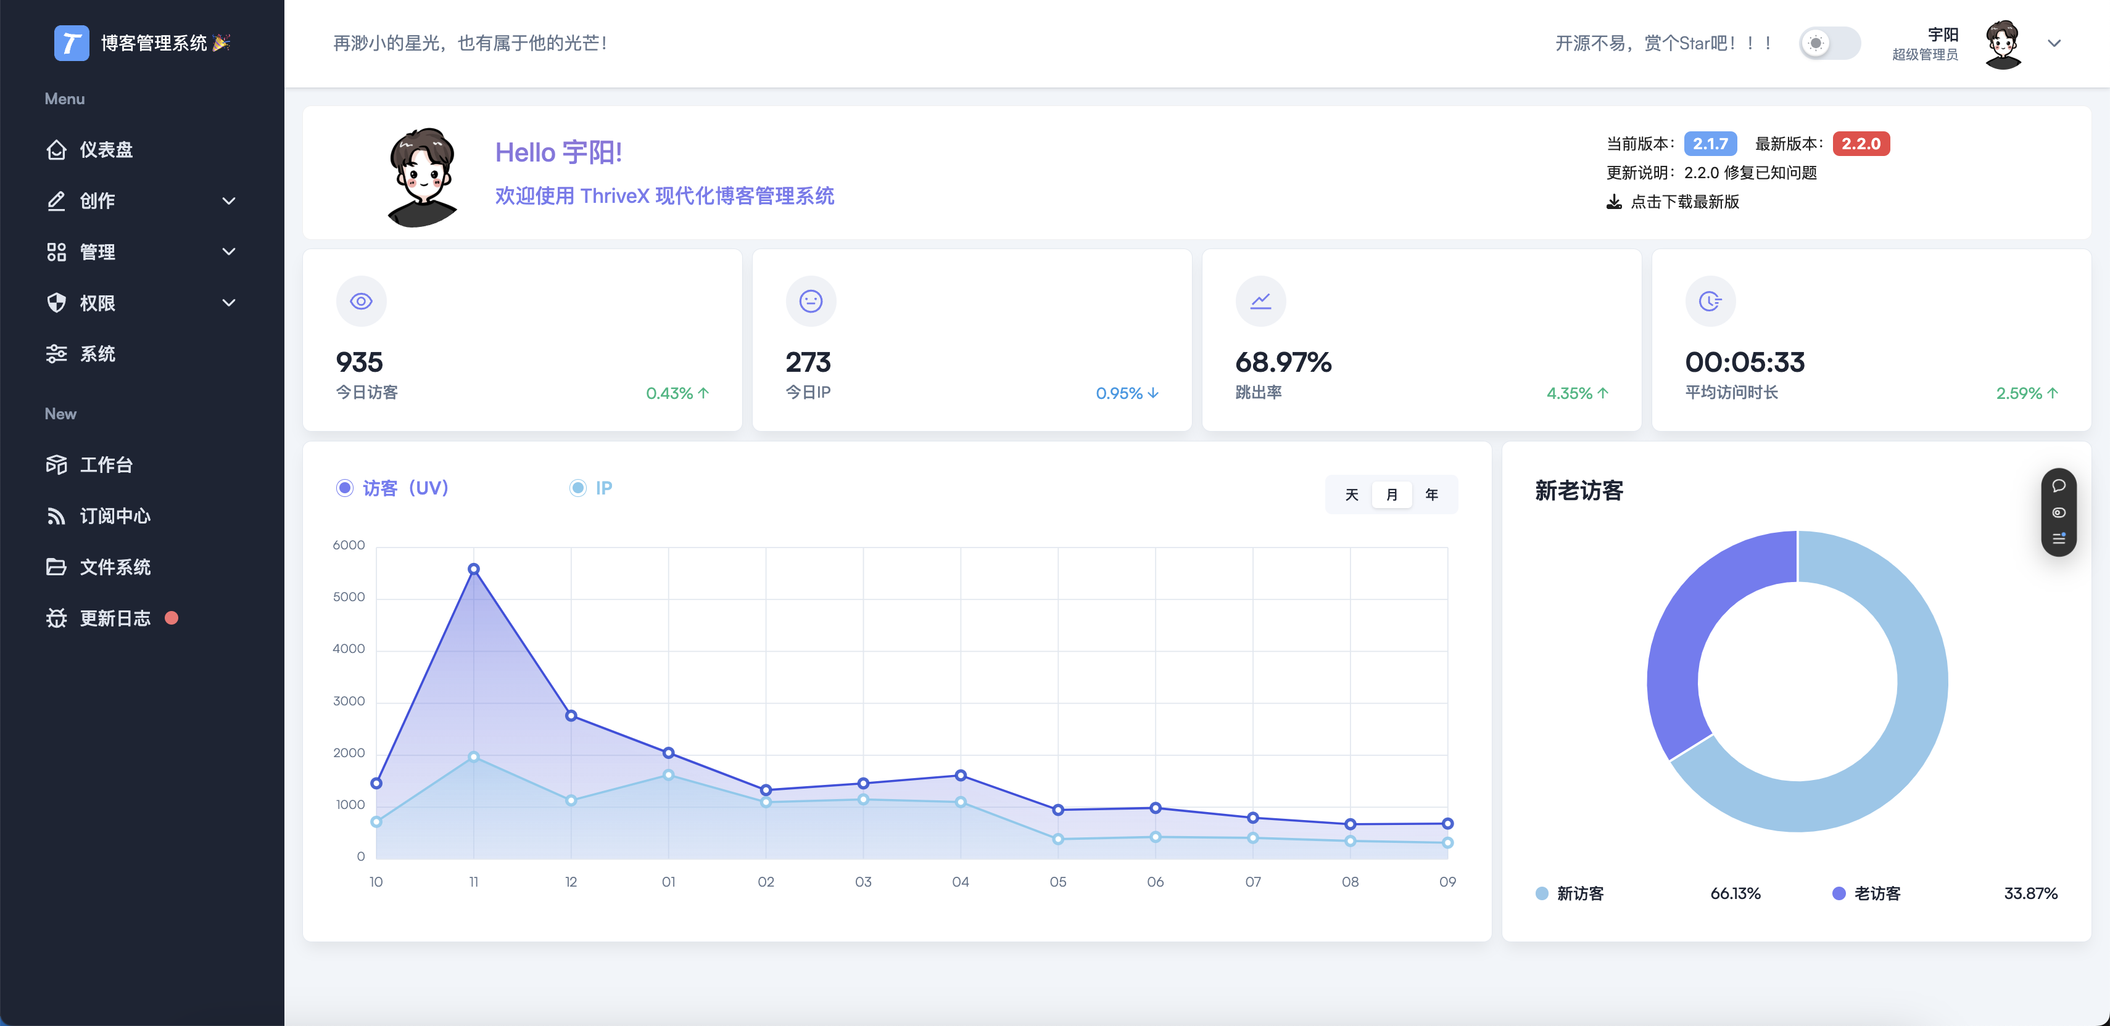Open the 仪表盘 menu item

tap(142, 150)
